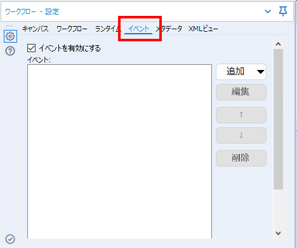Click the move down arrow button
The width and height of the screenshot is (297, 248).
coord(241,135)
